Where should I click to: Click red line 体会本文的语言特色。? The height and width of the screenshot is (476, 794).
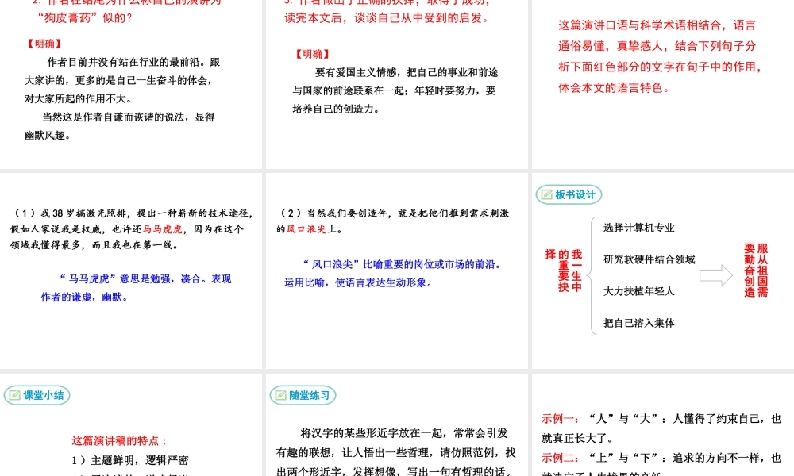614,87
